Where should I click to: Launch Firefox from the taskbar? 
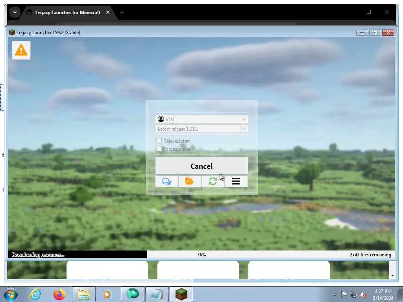tap(59, 294)
